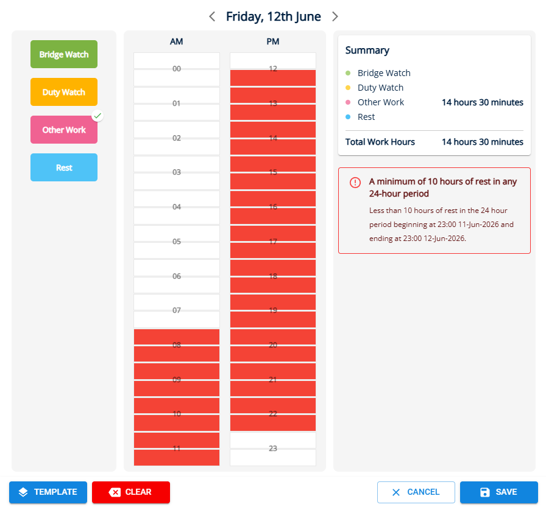Save the work hours
This screenshot has height=510, width=546.
click(498, 492)
